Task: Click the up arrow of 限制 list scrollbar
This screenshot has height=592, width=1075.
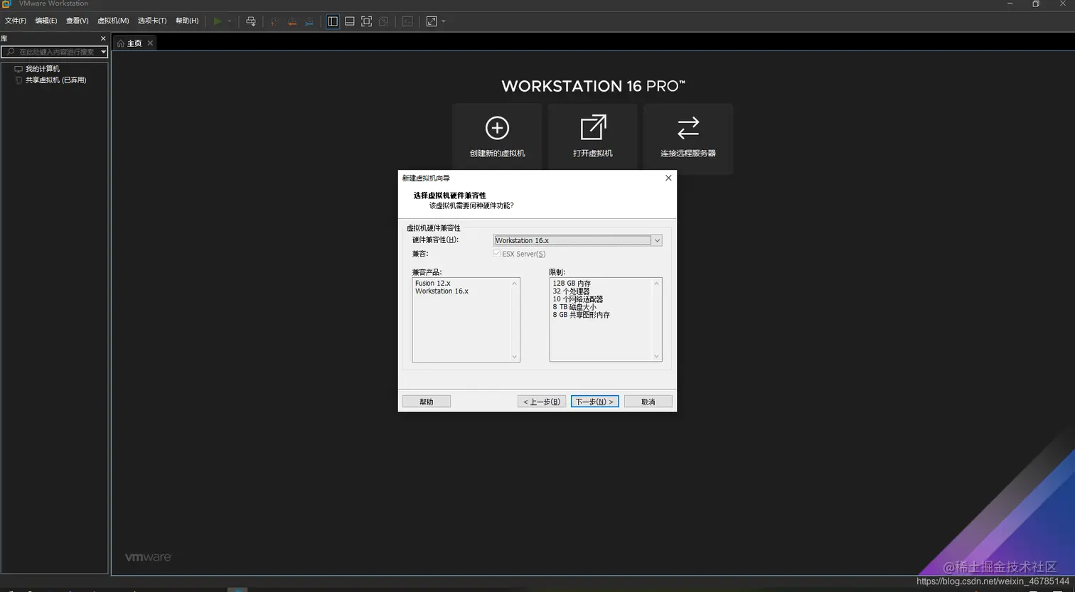Action: 656,284
